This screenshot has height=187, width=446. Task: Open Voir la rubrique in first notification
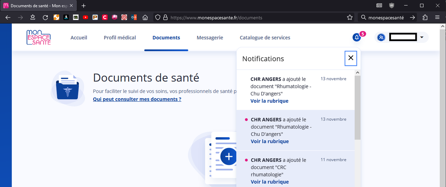(x=269, y=101)
